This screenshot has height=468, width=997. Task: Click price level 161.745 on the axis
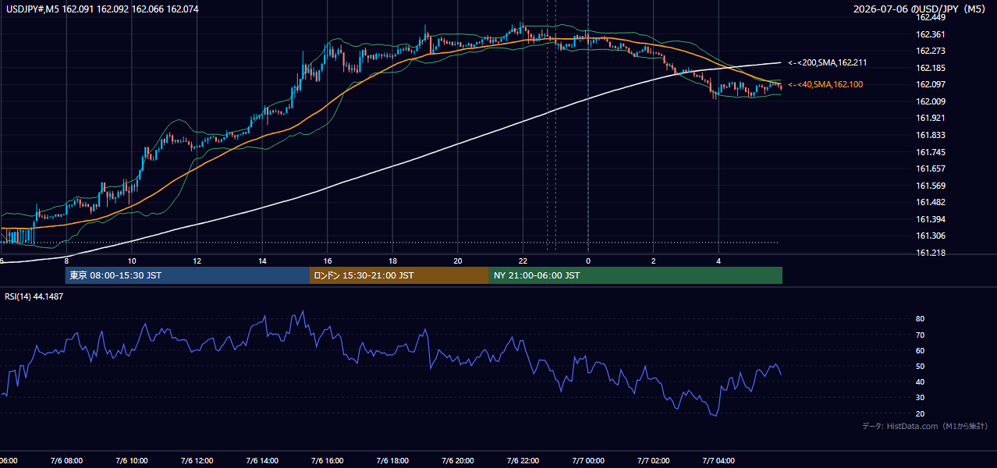pyautogui.click(x=931, y=153)
